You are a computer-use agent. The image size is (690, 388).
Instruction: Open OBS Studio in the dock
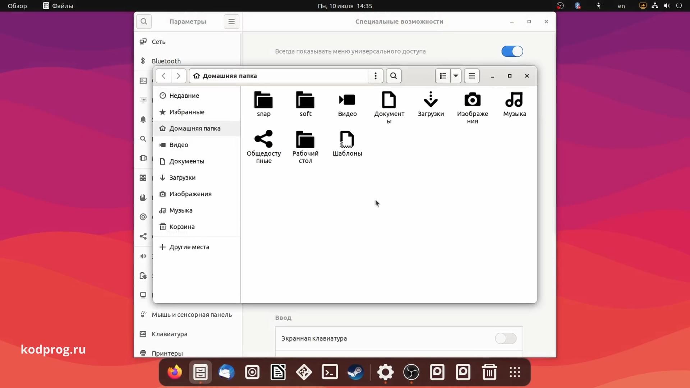411,372
